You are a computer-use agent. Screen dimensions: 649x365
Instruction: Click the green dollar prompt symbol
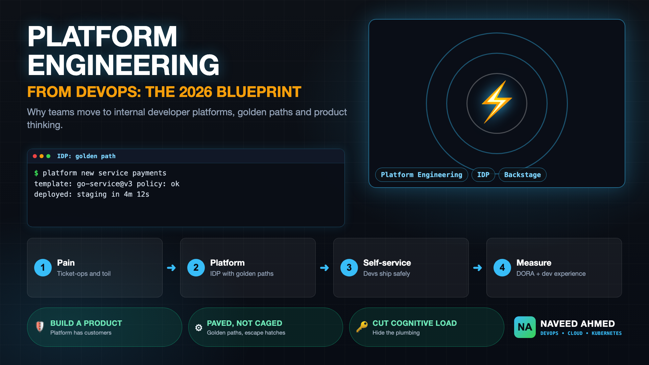(x=36, y=173)
